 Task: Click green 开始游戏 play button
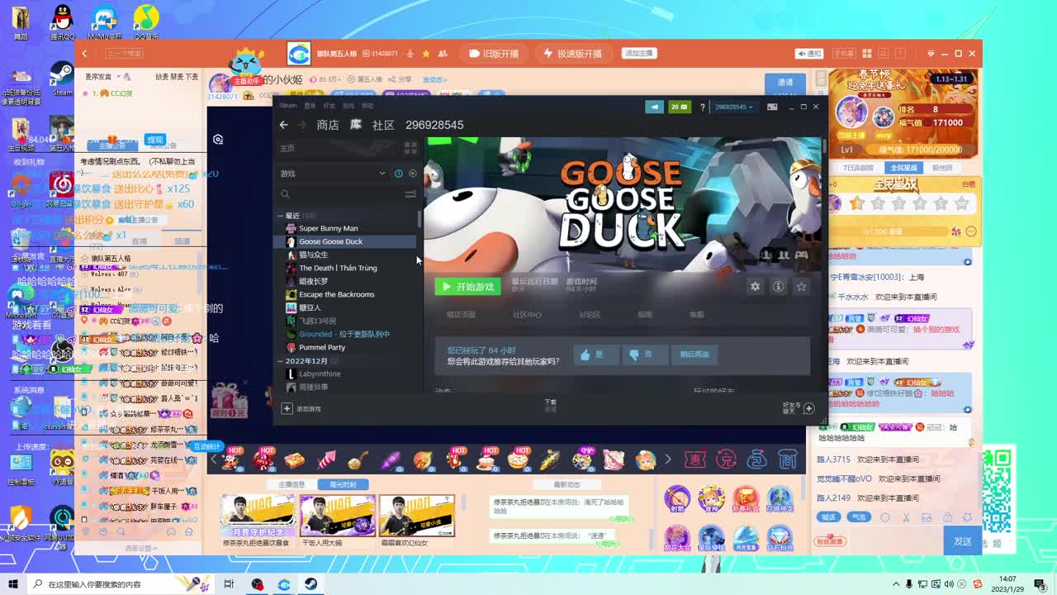467,287
